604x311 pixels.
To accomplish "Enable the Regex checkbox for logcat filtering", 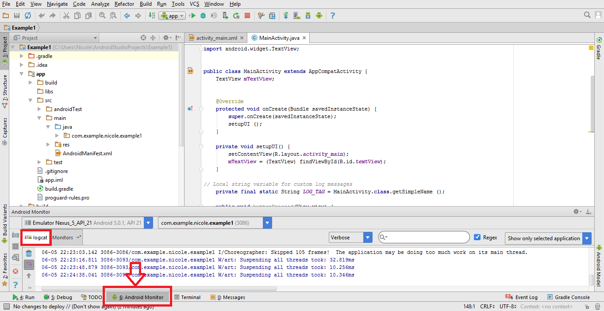I will point(477,237).
